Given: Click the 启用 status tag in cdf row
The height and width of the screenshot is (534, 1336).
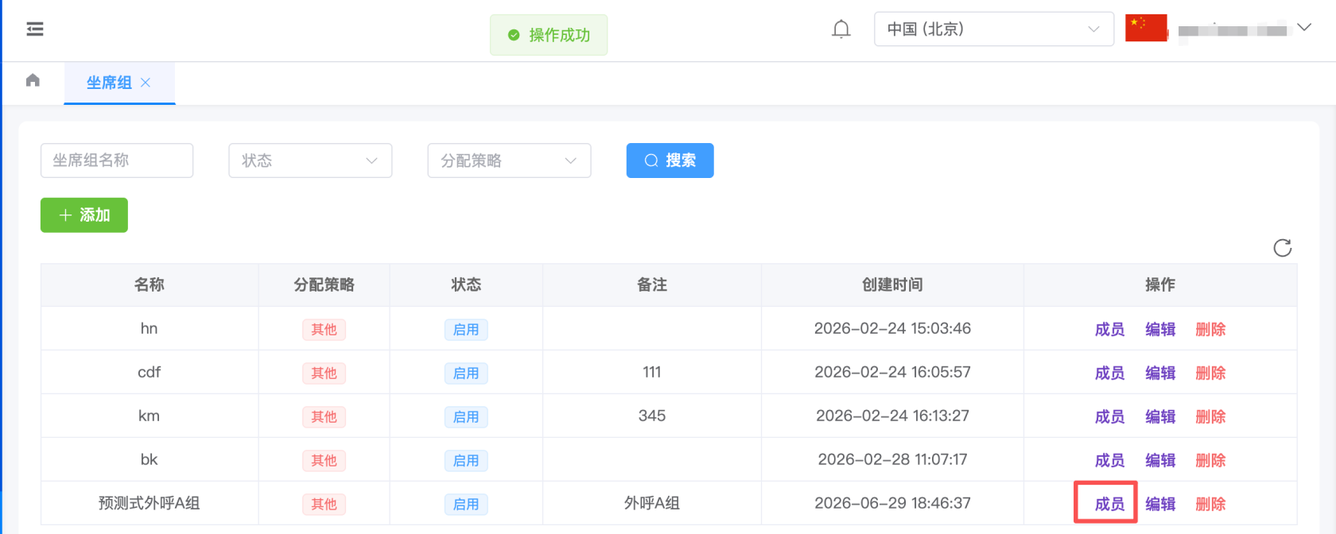Looking at the screenshot, I should point(466,373).
